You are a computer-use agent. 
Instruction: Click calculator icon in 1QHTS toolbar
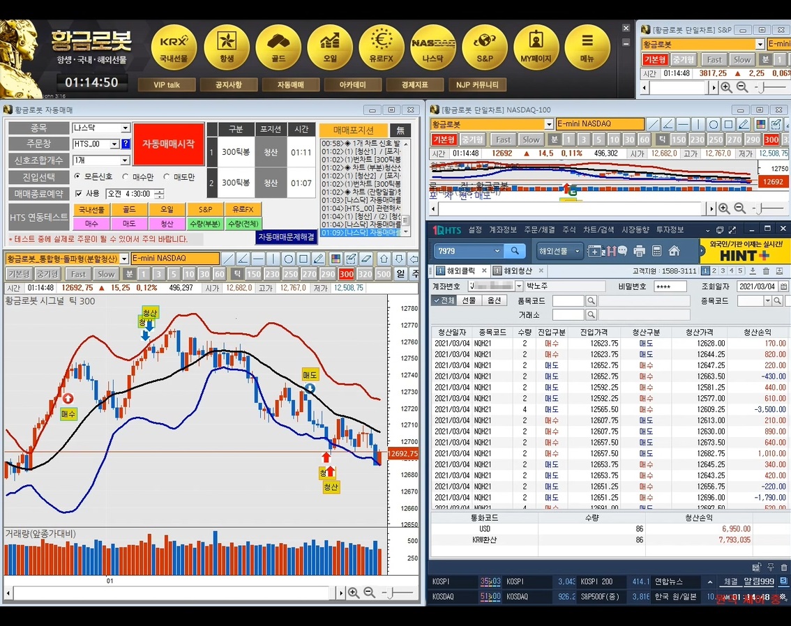(x=657, y=250)
